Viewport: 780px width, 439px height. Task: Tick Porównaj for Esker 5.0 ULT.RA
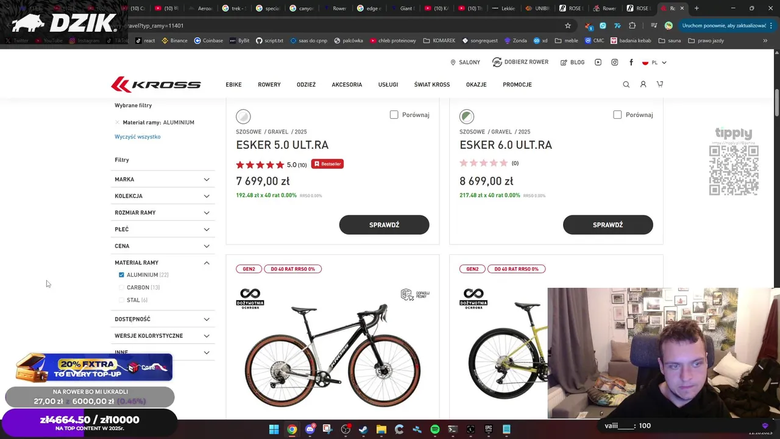(x=394, y=115)
